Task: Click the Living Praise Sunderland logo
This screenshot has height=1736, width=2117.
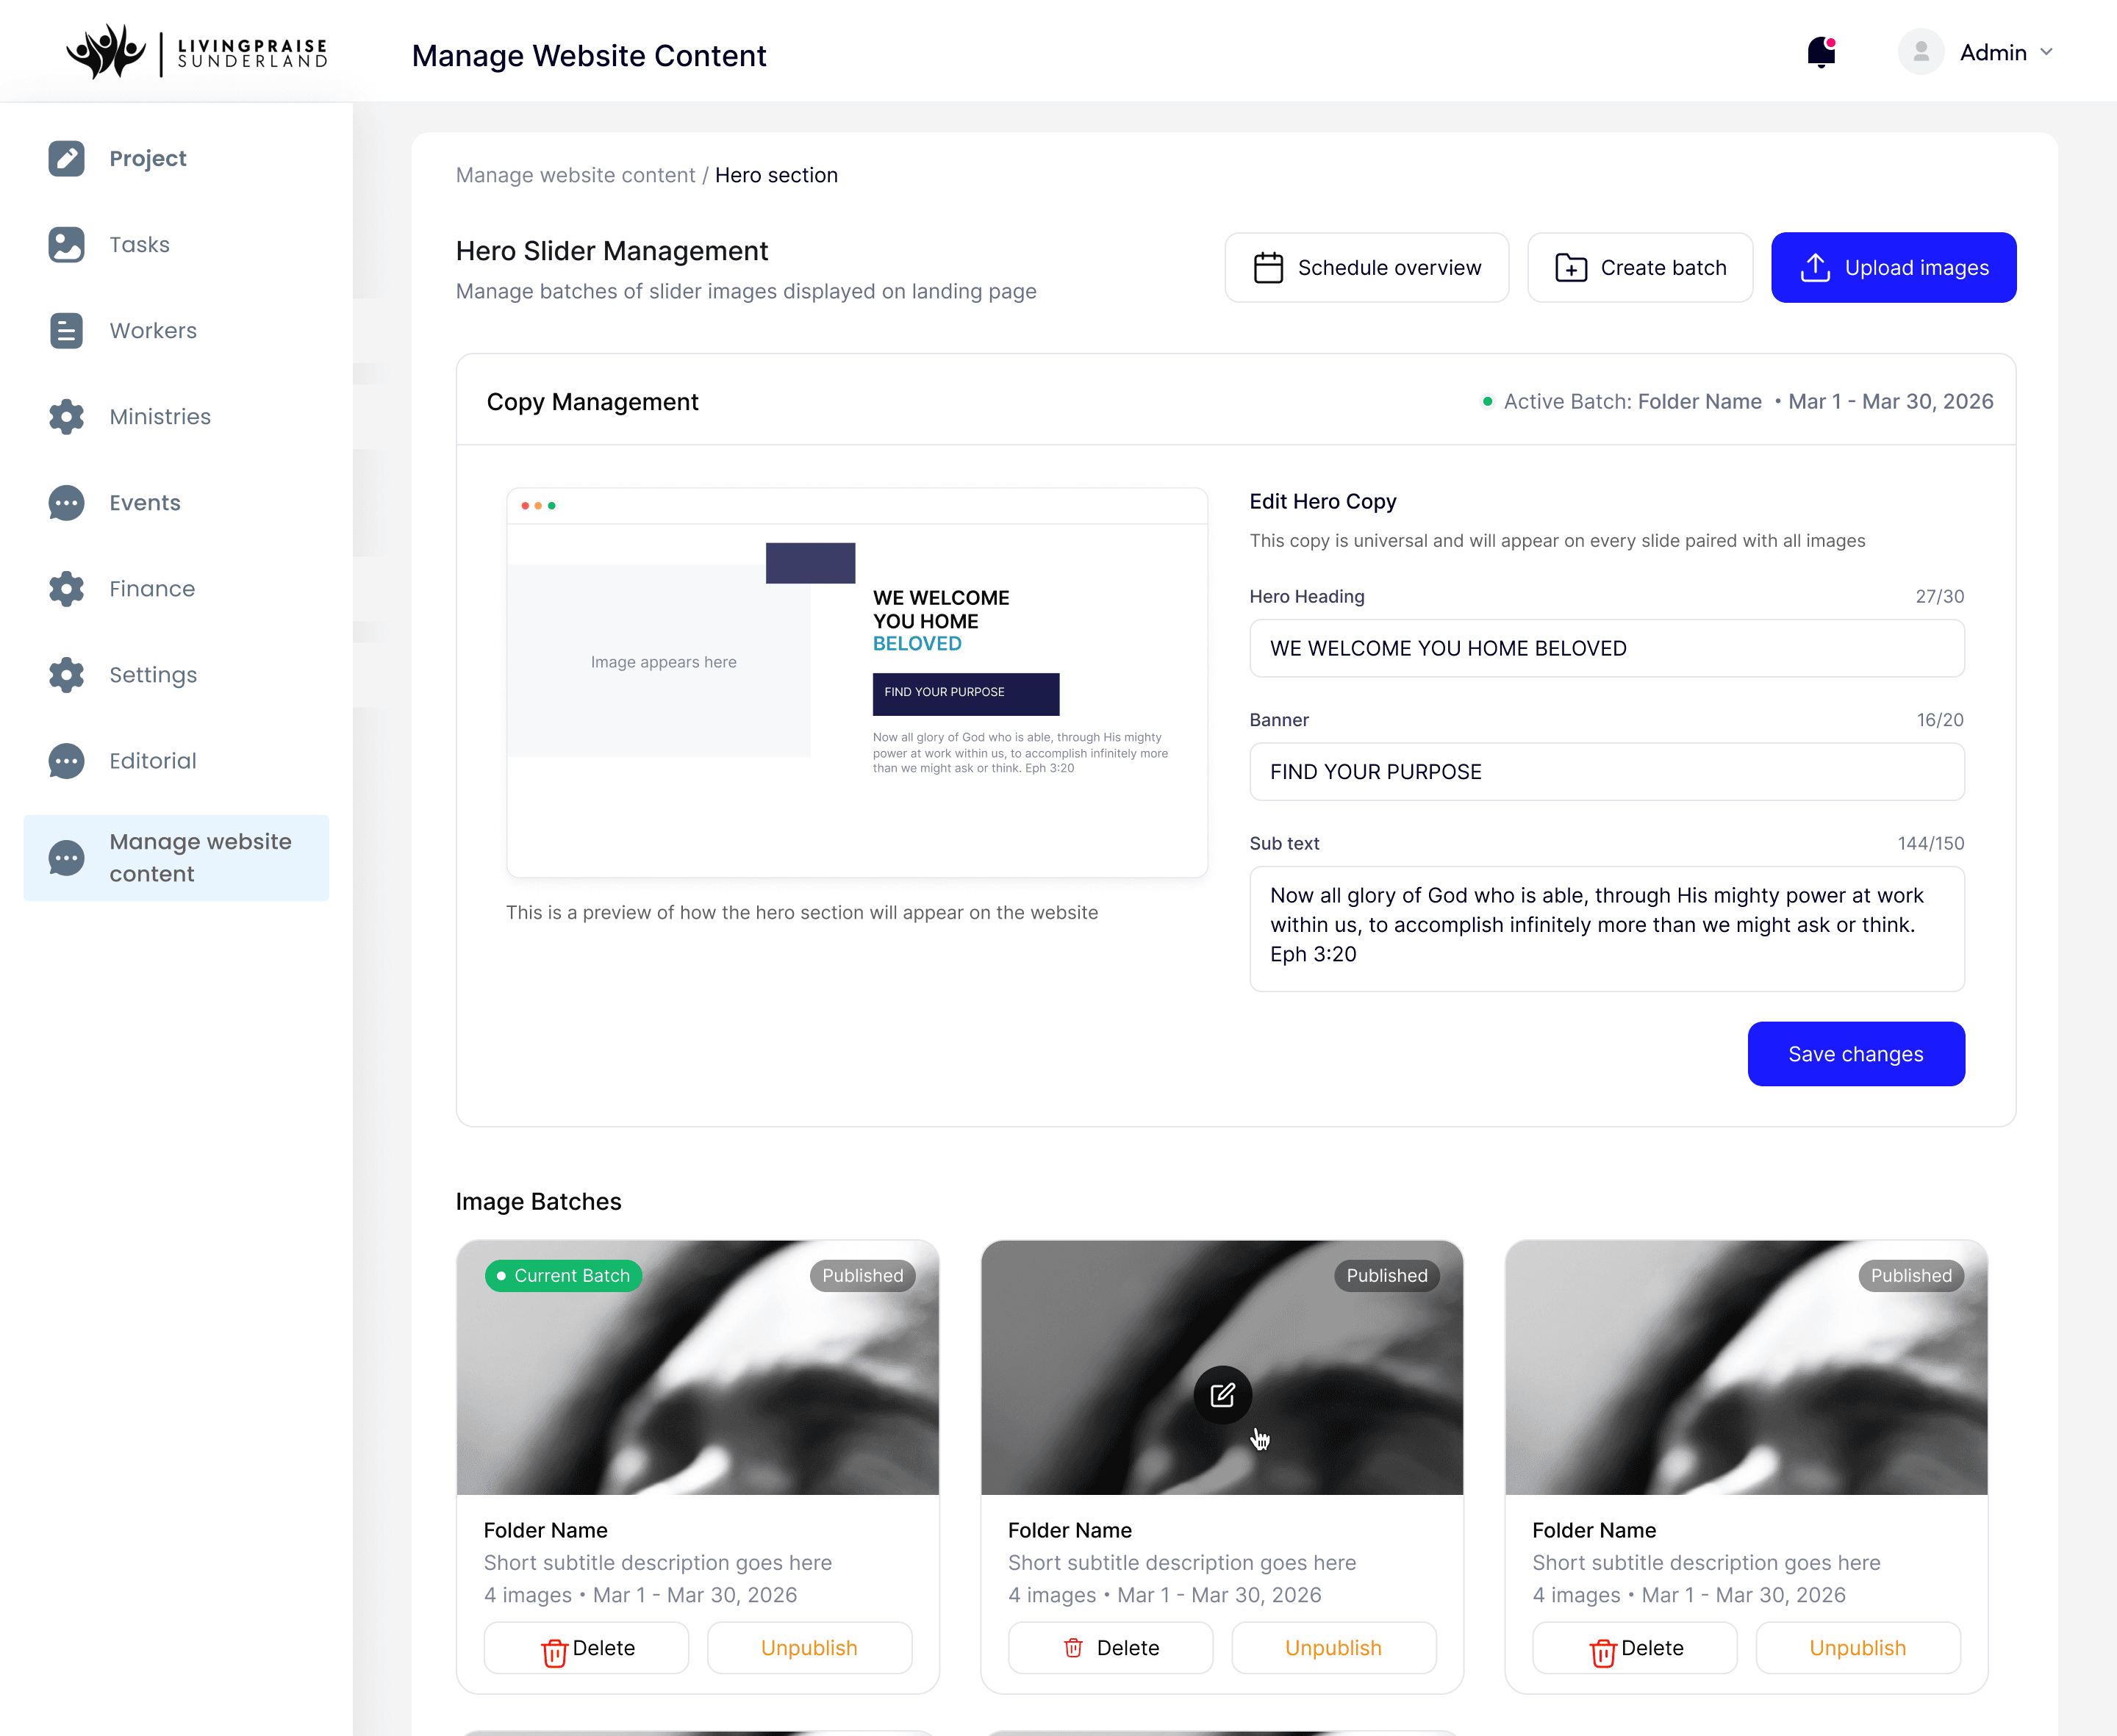Action: coord(197,52)
